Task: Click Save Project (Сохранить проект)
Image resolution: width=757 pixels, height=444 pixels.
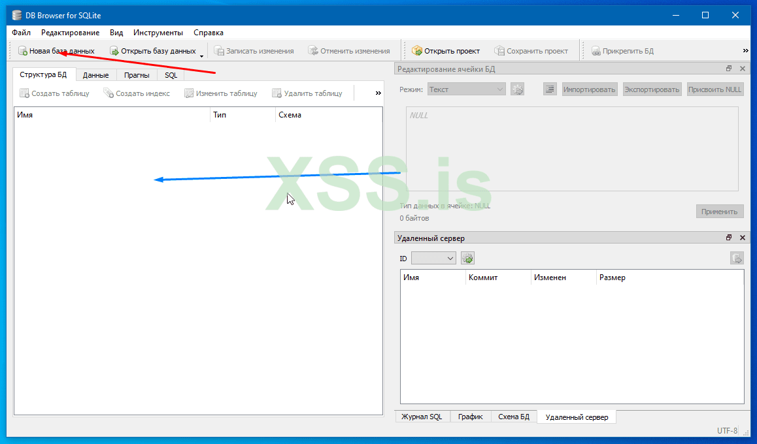Action: tap(531, 51)
